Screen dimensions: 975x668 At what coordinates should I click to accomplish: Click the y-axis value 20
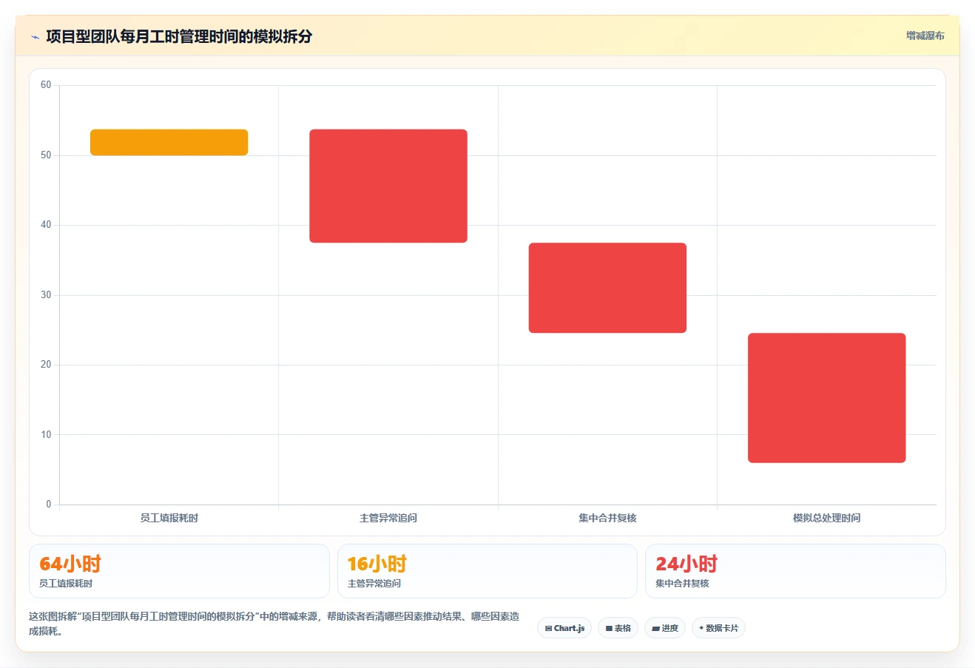[46, 365]
